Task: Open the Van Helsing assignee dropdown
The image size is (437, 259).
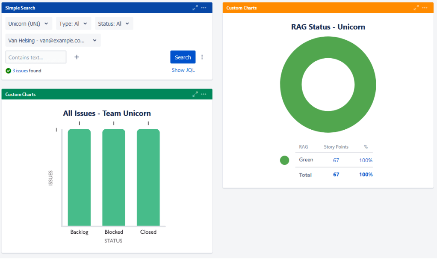Action: click(x=53, y=41)
